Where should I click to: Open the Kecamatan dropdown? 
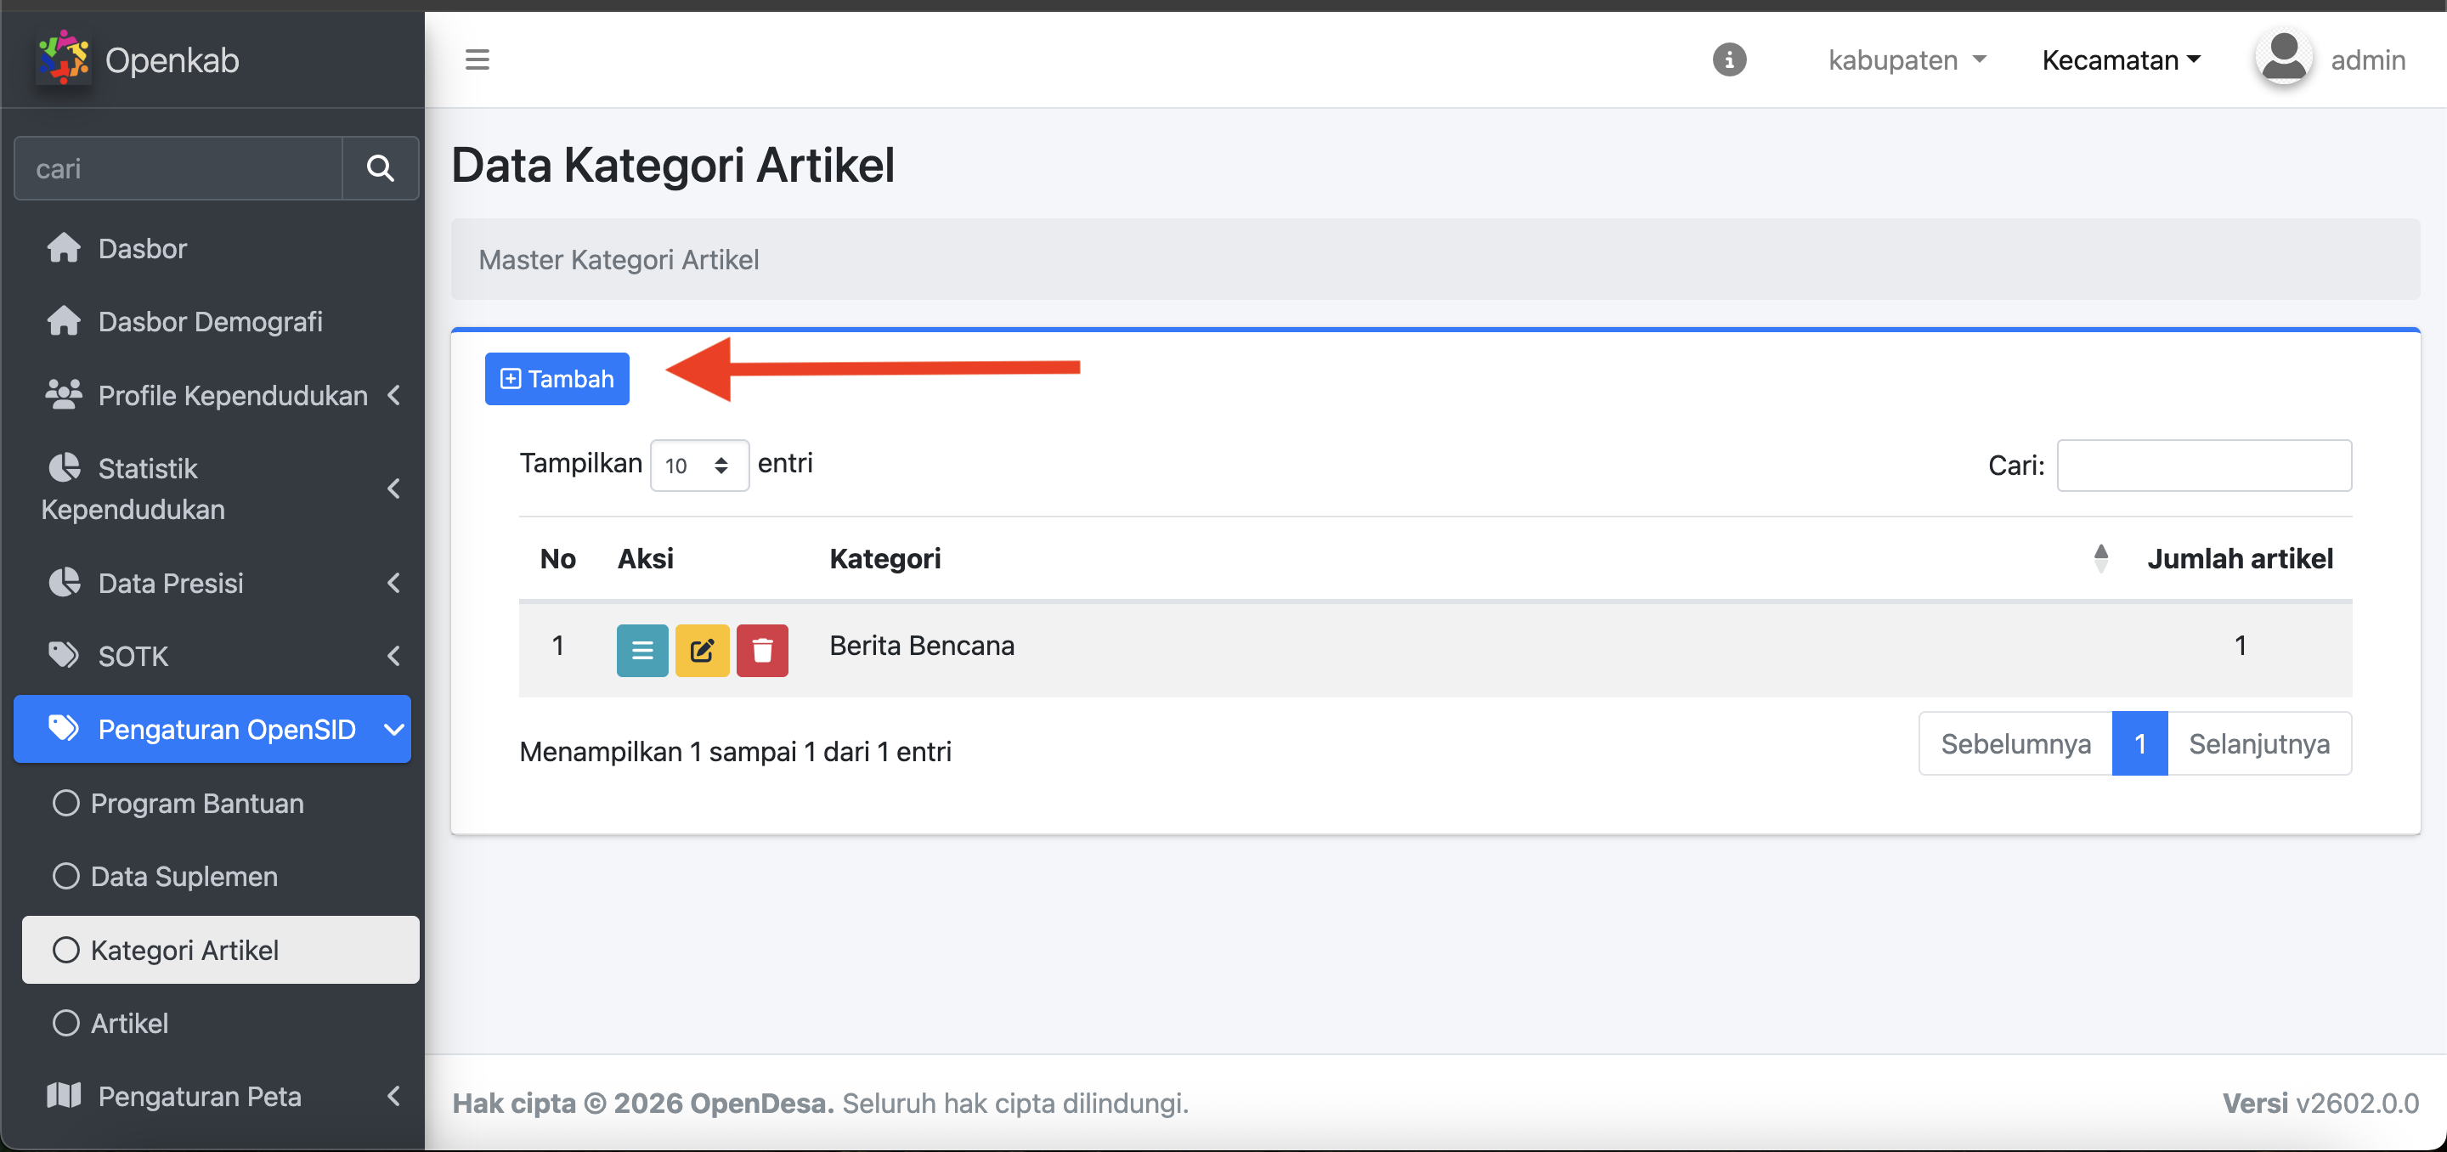[x=2120, y=59]
